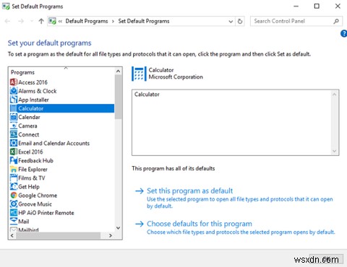Click Choose defaults for this program

click(x=200, y=224)
